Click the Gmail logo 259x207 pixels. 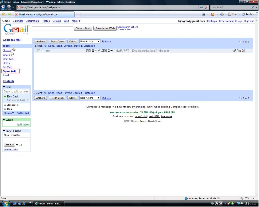[x=16, y=29]
